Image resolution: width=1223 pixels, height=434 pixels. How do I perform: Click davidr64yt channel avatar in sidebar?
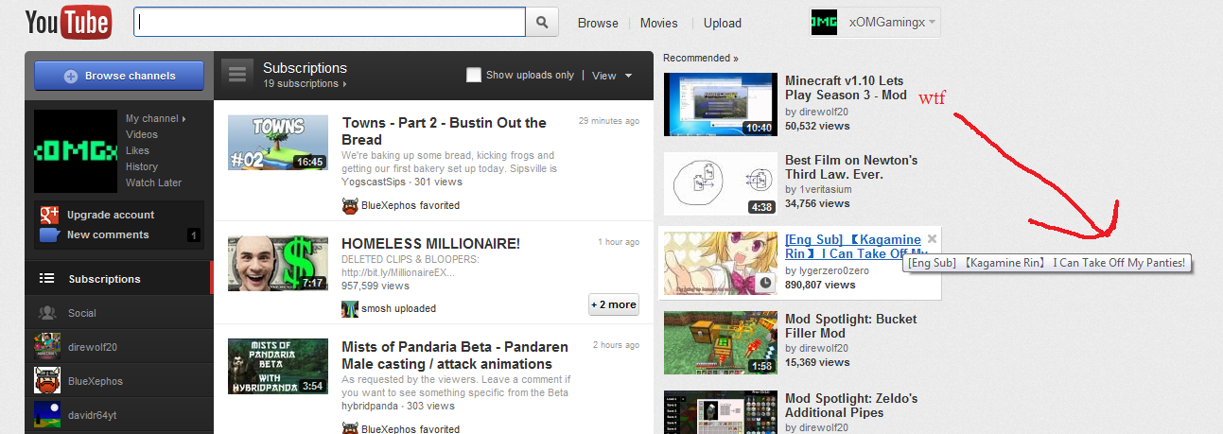[x=47, y=415]
